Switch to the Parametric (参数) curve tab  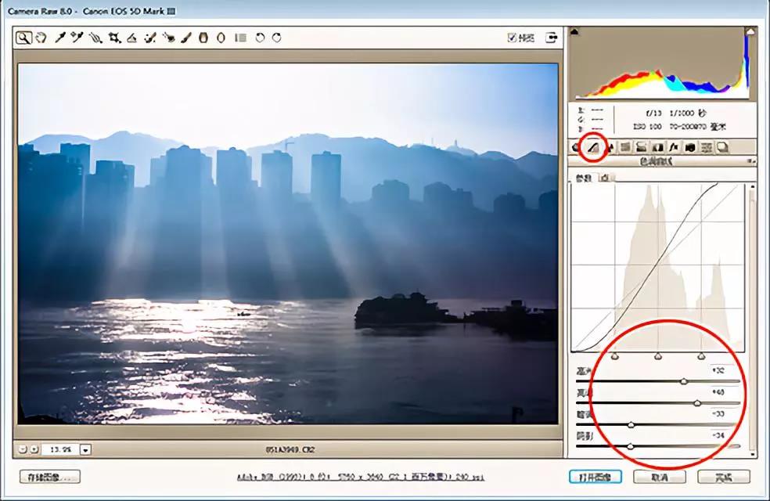[584, 178]
